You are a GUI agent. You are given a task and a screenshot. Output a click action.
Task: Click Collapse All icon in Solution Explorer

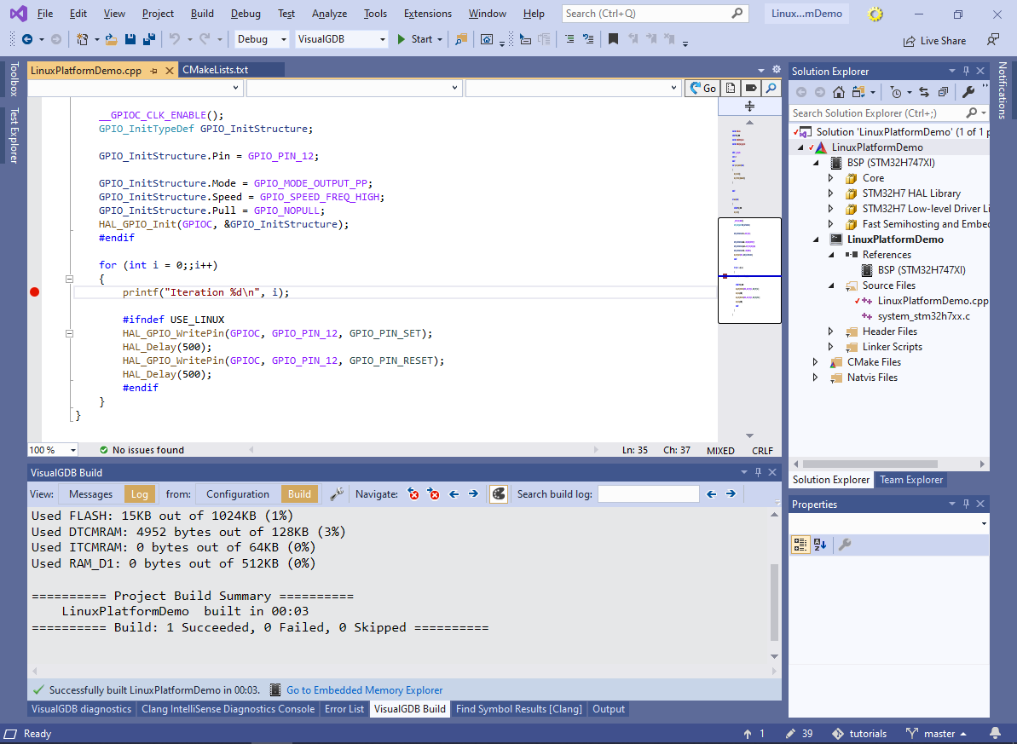[943, 92]
